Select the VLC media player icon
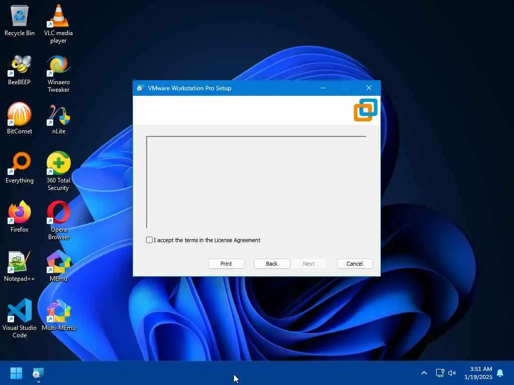The width and height of the screenshot is (514, 385). pos(58,24)
